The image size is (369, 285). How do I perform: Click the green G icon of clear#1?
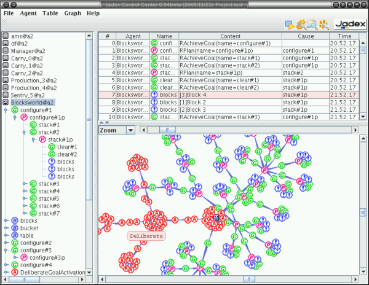tap(52, 147)
